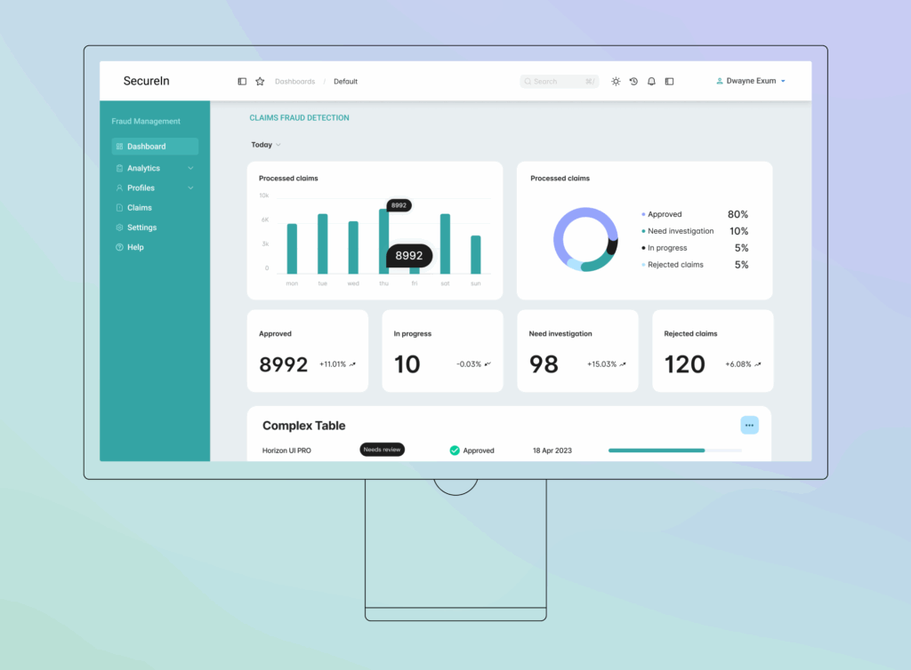The width and height of the screenshot is (911, 670).
Task: Open the history clock icon
Action: [x=633, y=82]
